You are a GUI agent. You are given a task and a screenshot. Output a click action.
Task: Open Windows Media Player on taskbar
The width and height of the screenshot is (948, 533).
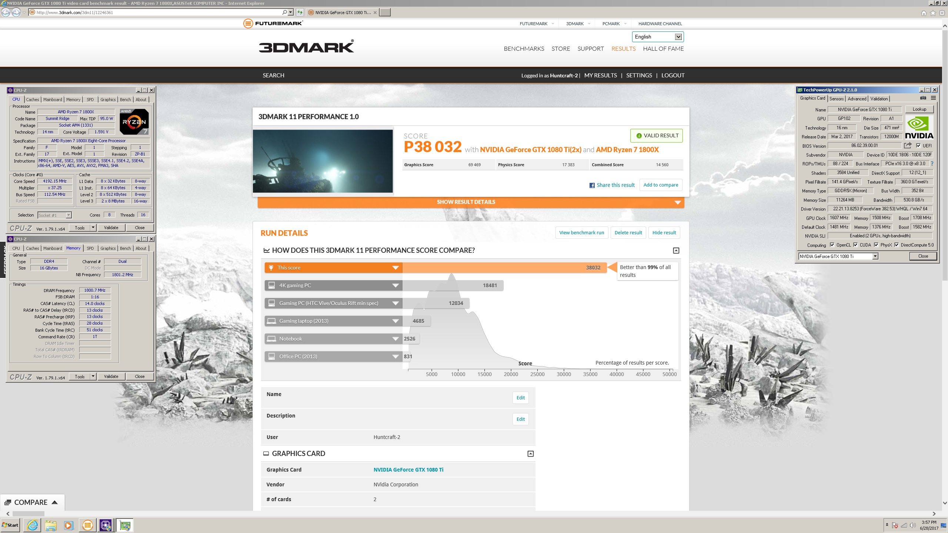pos(69,525)
